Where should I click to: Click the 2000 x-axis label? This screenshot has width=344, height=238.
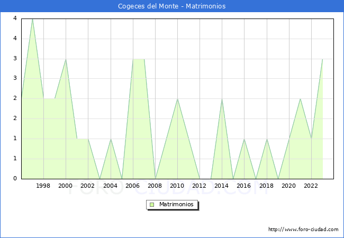pyautogui.click(x=66, y=186)
